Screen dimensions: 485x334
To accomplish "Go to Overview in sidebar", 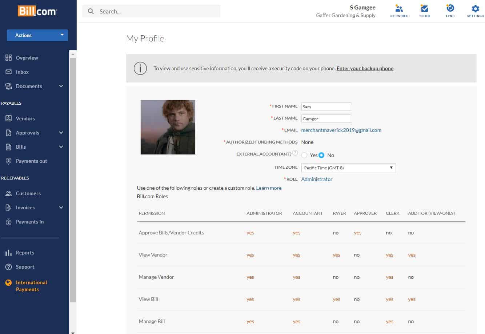I will [x=27, y=58].
